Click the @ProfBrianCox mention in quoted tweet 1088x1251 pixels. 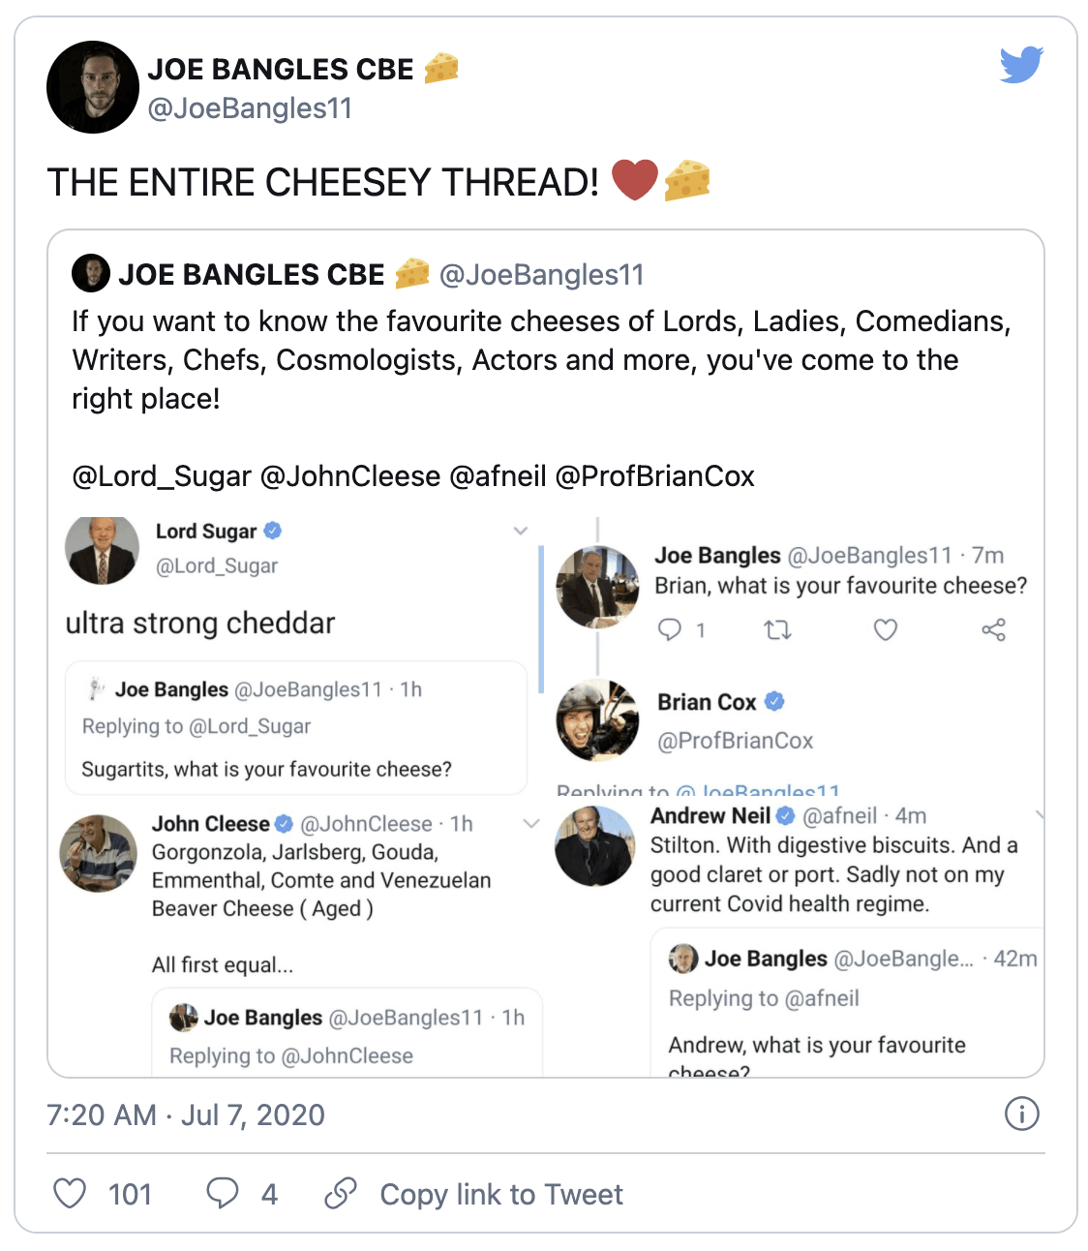pyautogui.click(x=654, y=476)
